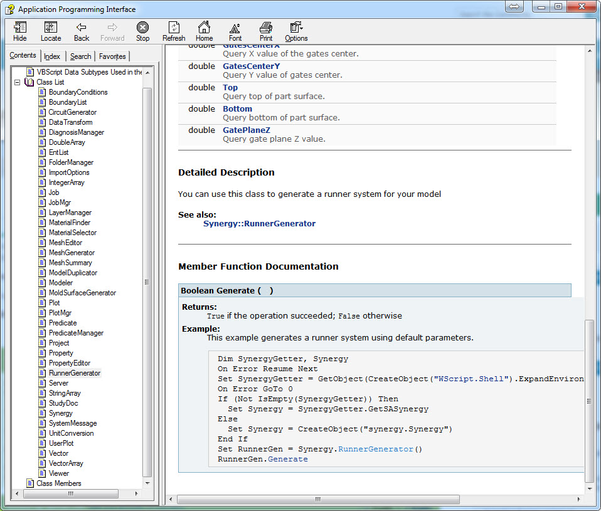Click the Hide toolbar icon
The width and height of the screenshot is (601, 511).
19,31
